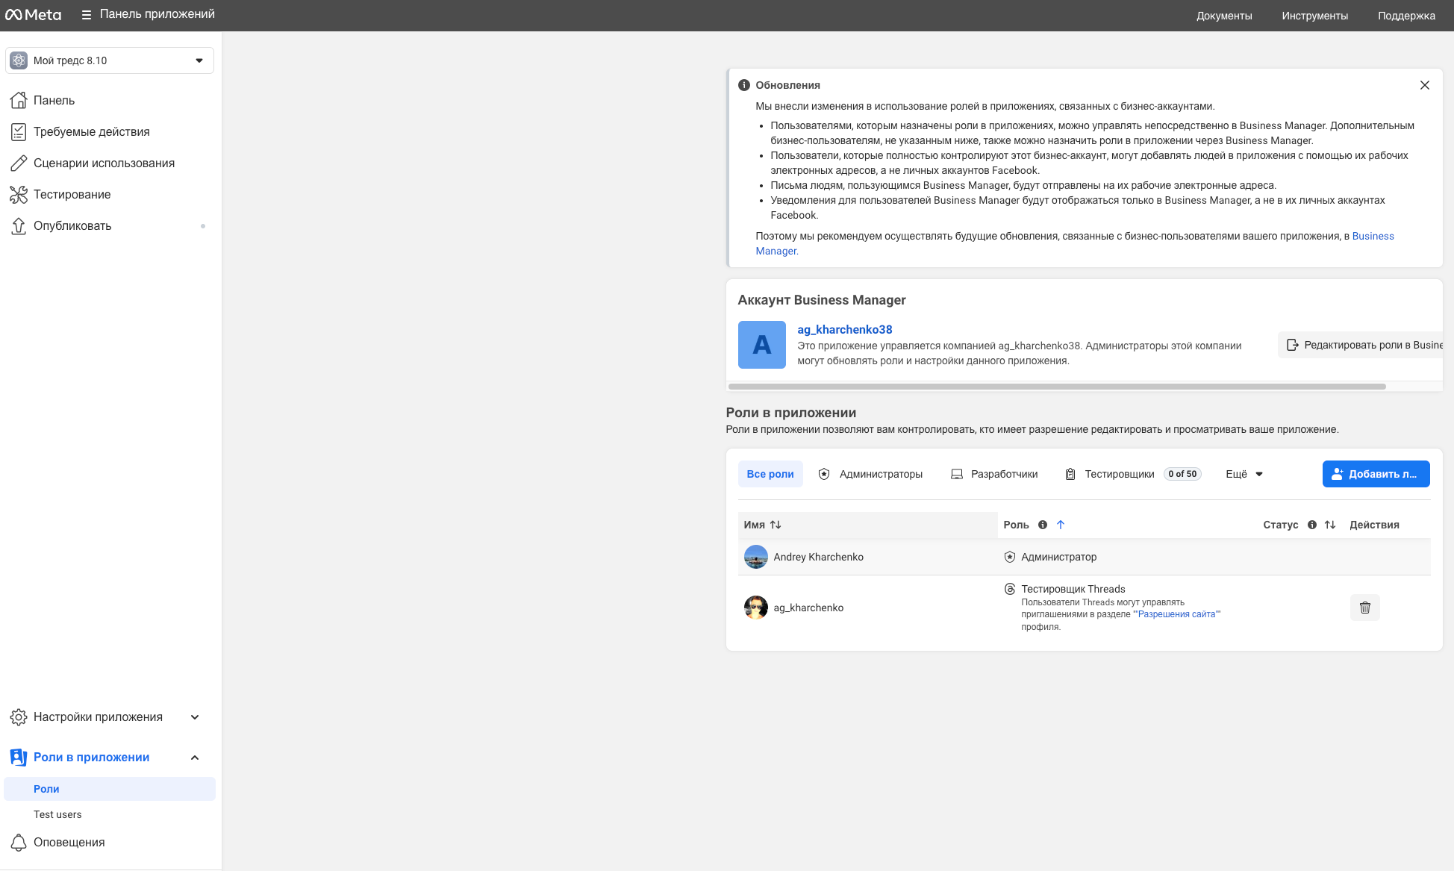
Task: Click the home icon next to Панель
Action: 19,100
